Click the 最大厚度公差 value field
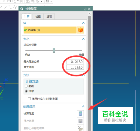Image resolution: width=140 pixels, height=131 pixels. click(x=75, y=62)
